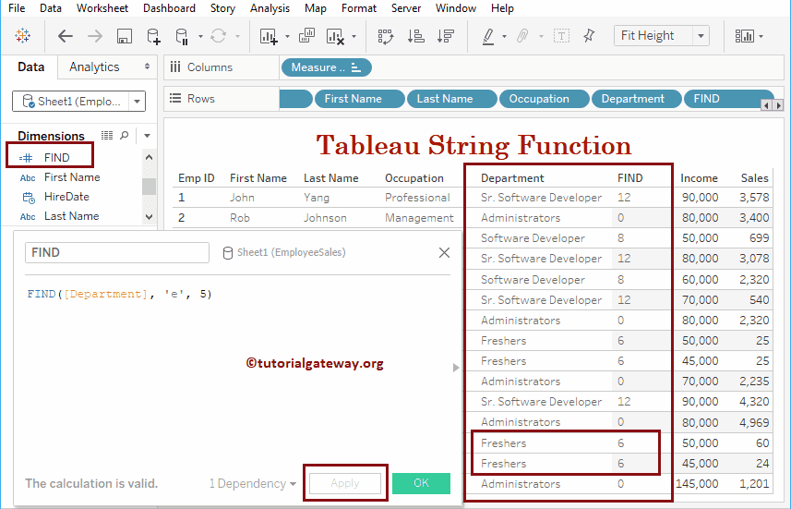Open the File menu
This screenshot has height=509, width=791.
pos(17,8)
